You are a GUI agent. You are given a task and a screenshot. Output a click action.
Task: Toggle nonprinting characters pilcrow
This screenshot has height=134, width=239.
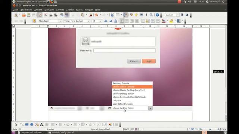click(146, 15)
